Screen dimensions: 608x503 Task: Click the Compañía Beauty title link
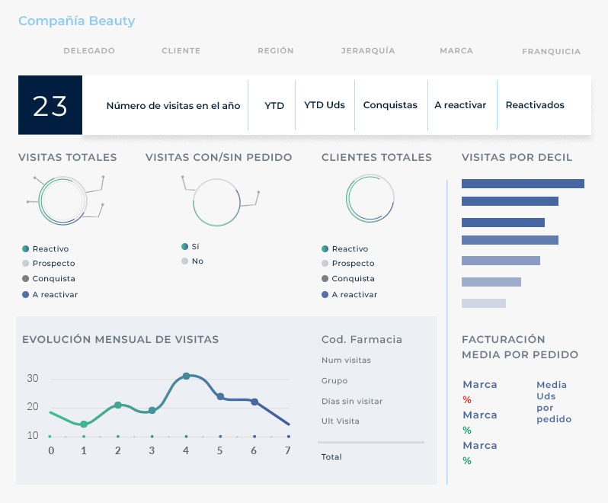tap(77, 21)
